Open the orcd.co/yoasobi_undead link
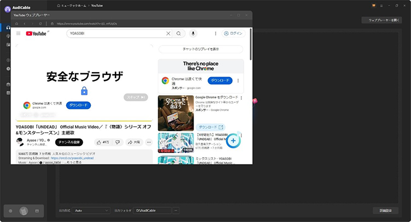This screenshot has height=222, width=411. click(72, 158)
